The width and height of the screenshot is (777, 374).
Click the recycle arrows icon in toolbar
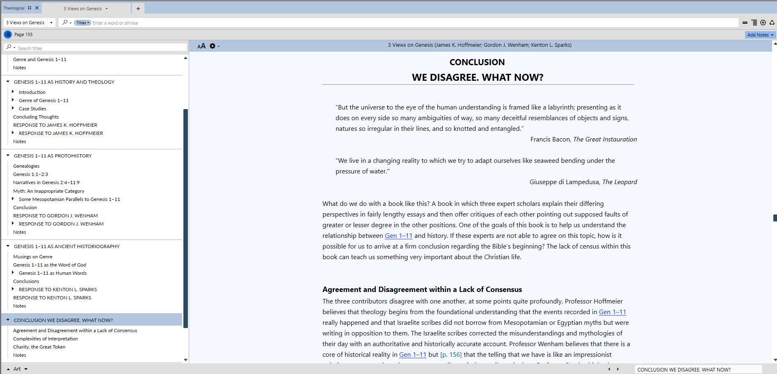point(772,23)
